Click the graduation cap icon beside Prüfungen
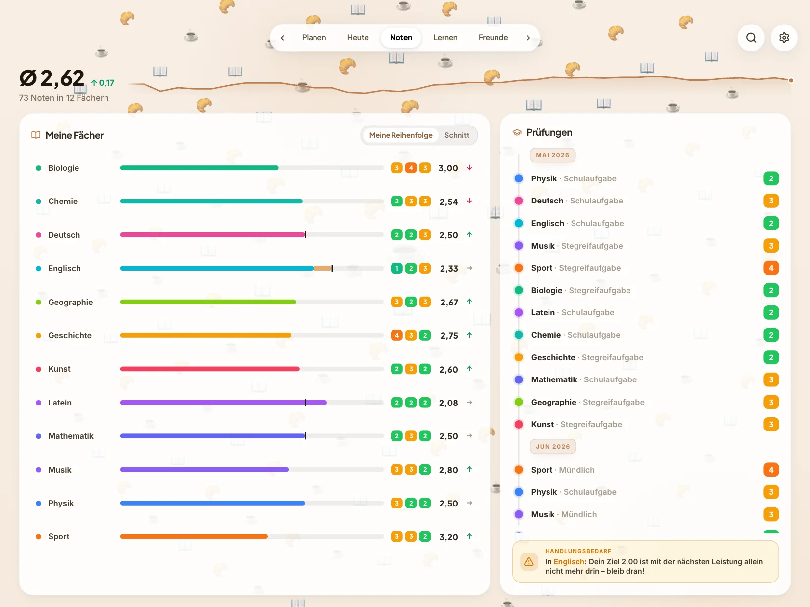This screenshot has height=607, width=810. [517, 132]
